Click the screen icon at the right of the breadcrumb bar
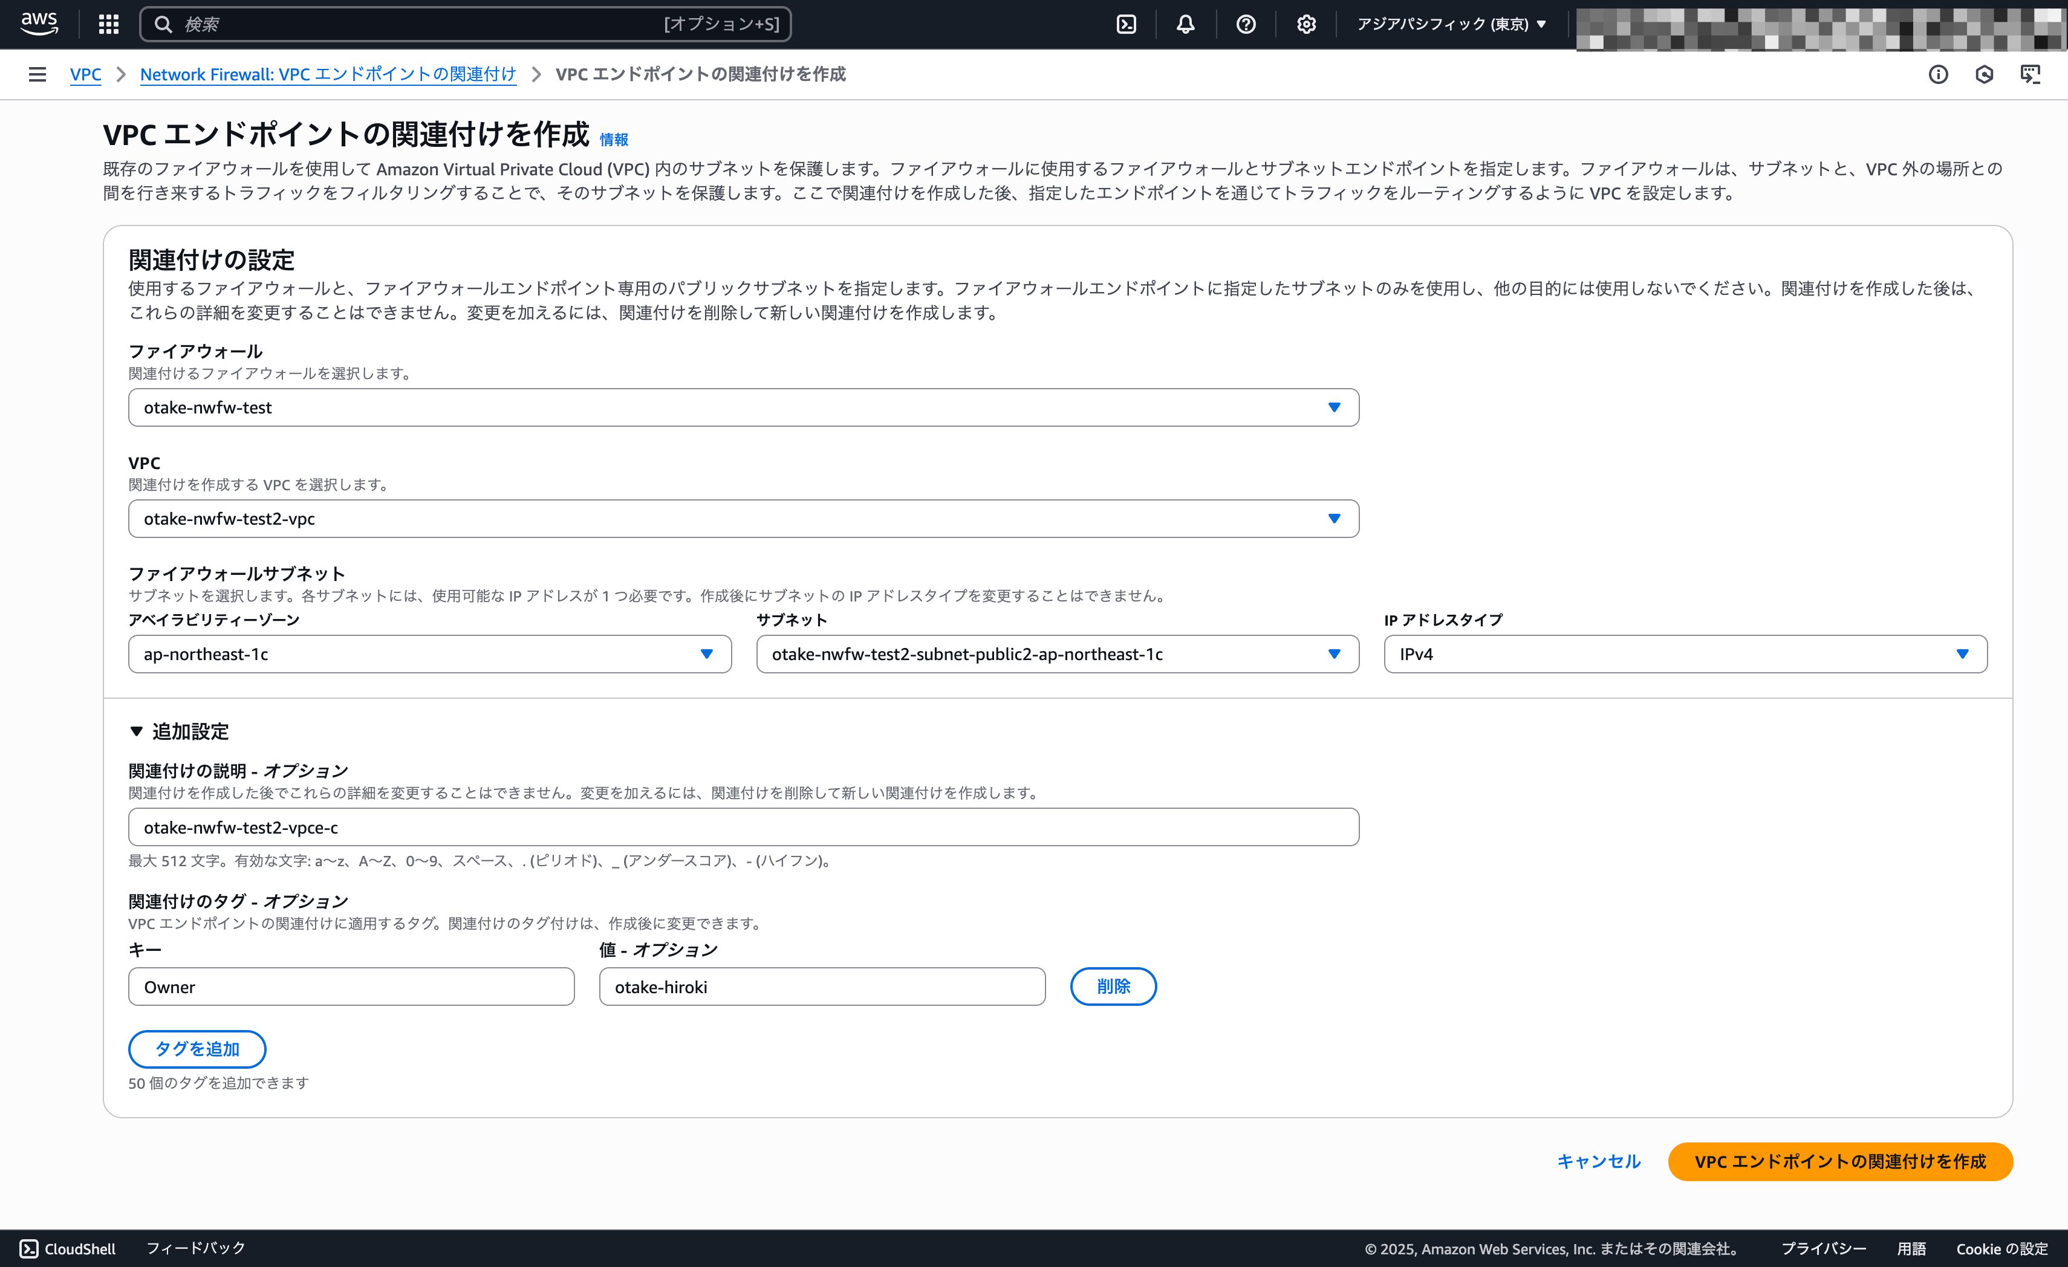Screen dimensions: 2068x1267 2031,74
